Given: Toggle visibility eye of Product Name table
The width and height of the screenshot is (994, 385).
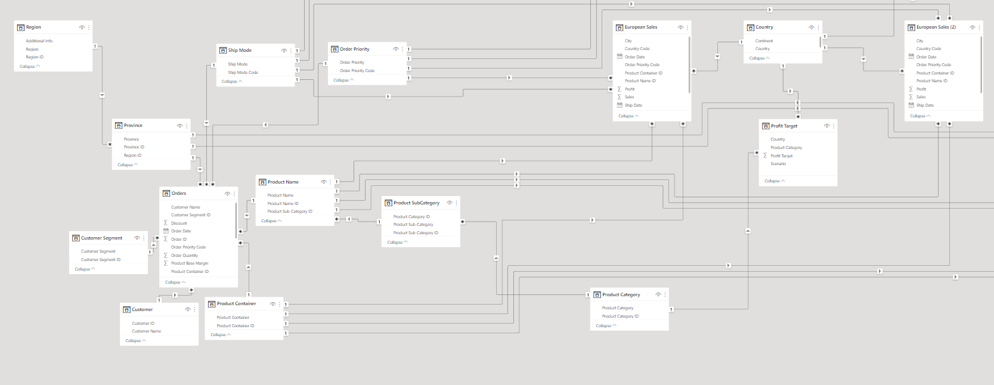Looking at the screenshot, I should [323, 182].
